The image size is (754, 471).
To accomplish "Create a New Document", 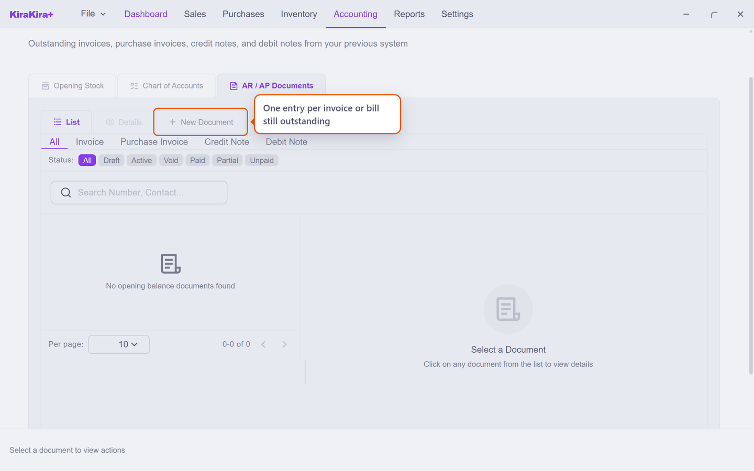I will [x=201, y=122].
